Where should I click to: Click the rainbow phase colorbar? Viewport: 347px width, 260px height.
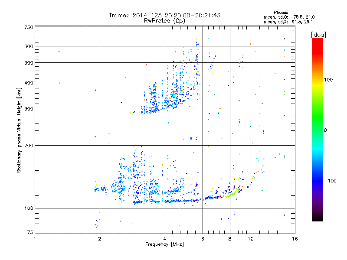(x=318, y=130)
